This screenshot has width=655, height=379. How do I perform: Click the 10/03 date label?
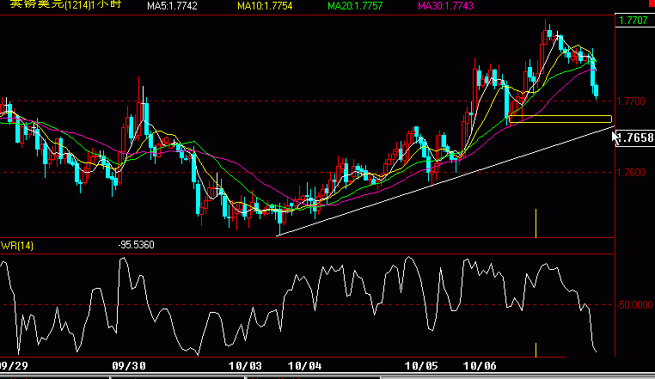click(x=245, y=366)
